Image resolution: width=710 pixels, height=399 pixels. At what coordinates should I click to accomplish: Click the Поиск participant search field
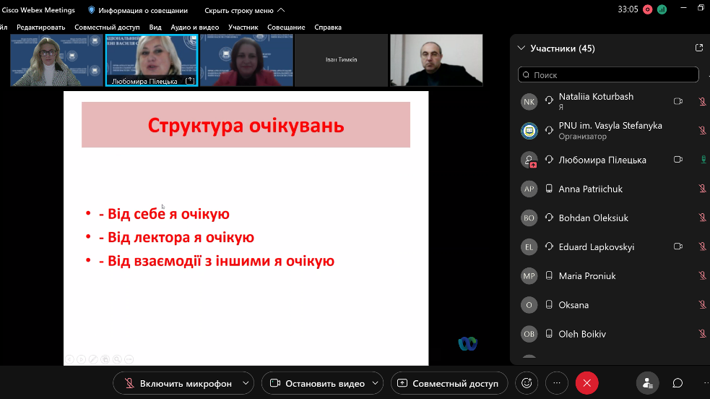[x=608, y=75]
